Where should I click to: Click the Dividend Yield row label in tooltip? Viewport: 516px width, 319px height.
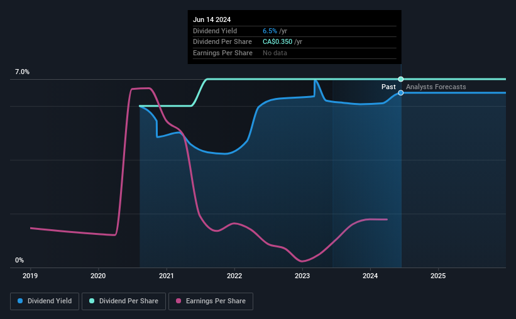pyautogui.click(x=215, y=31)
